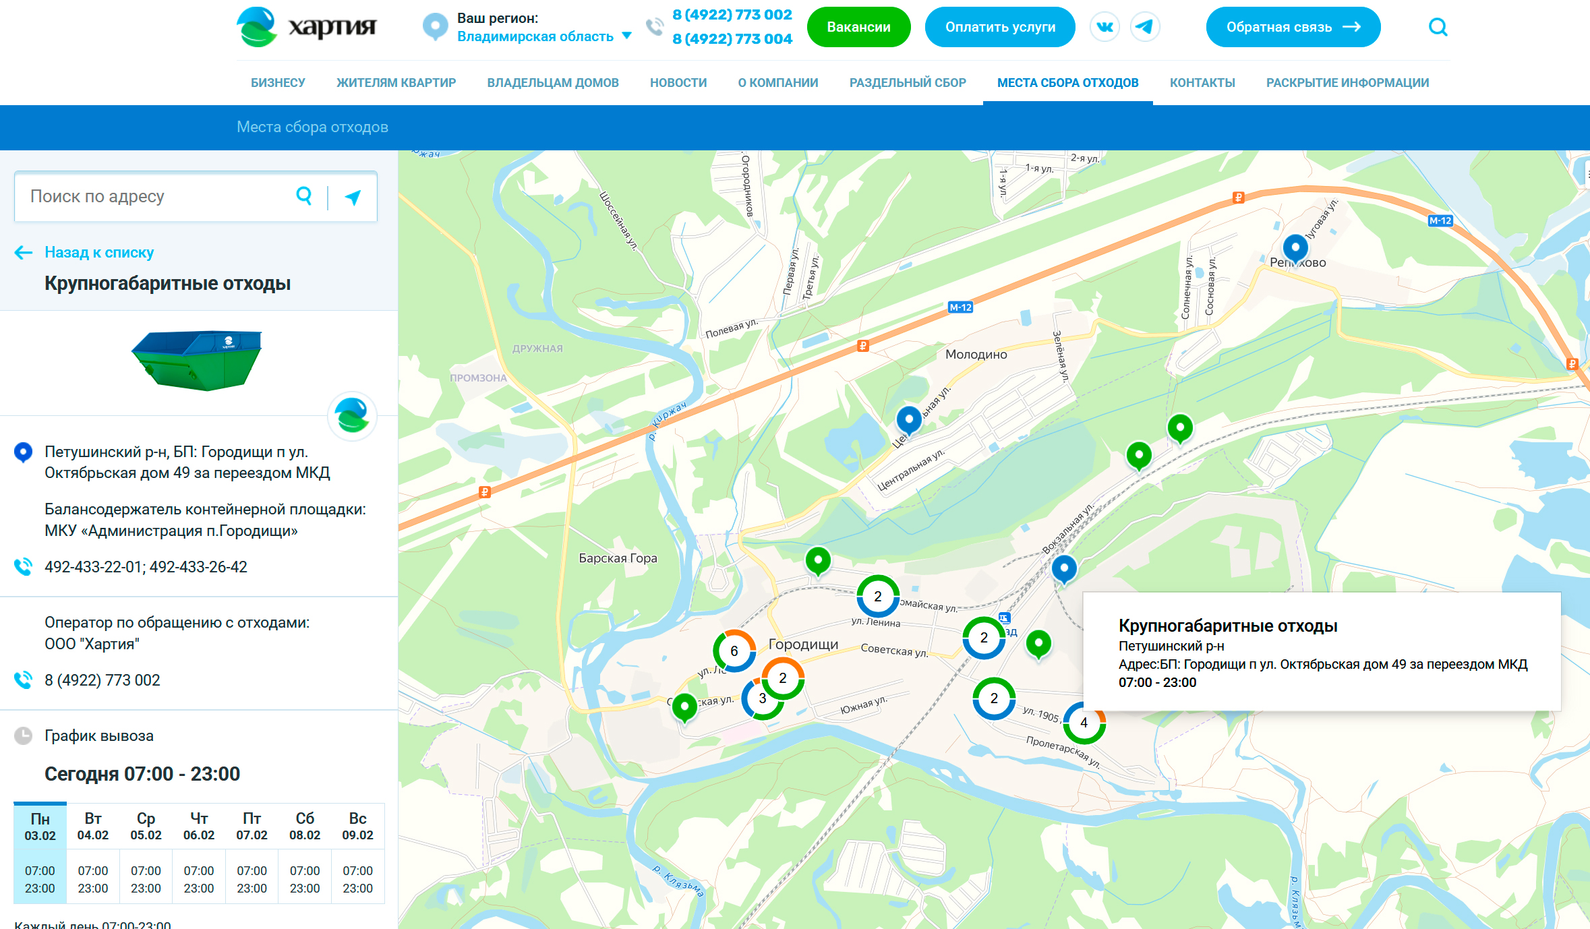Open the Telegram channel icon
The height and width of the screenshot is (929, 1590).
[x=1144, y=27]
